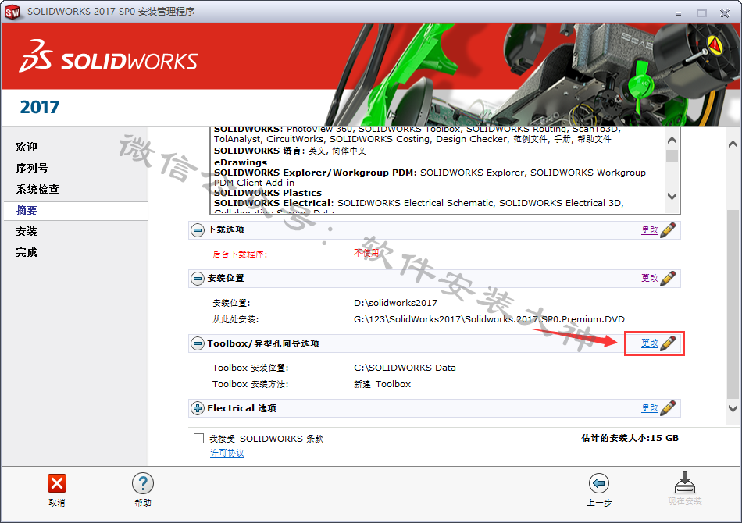Click the estimated install size 15 GB text

(x=630, y=438)
